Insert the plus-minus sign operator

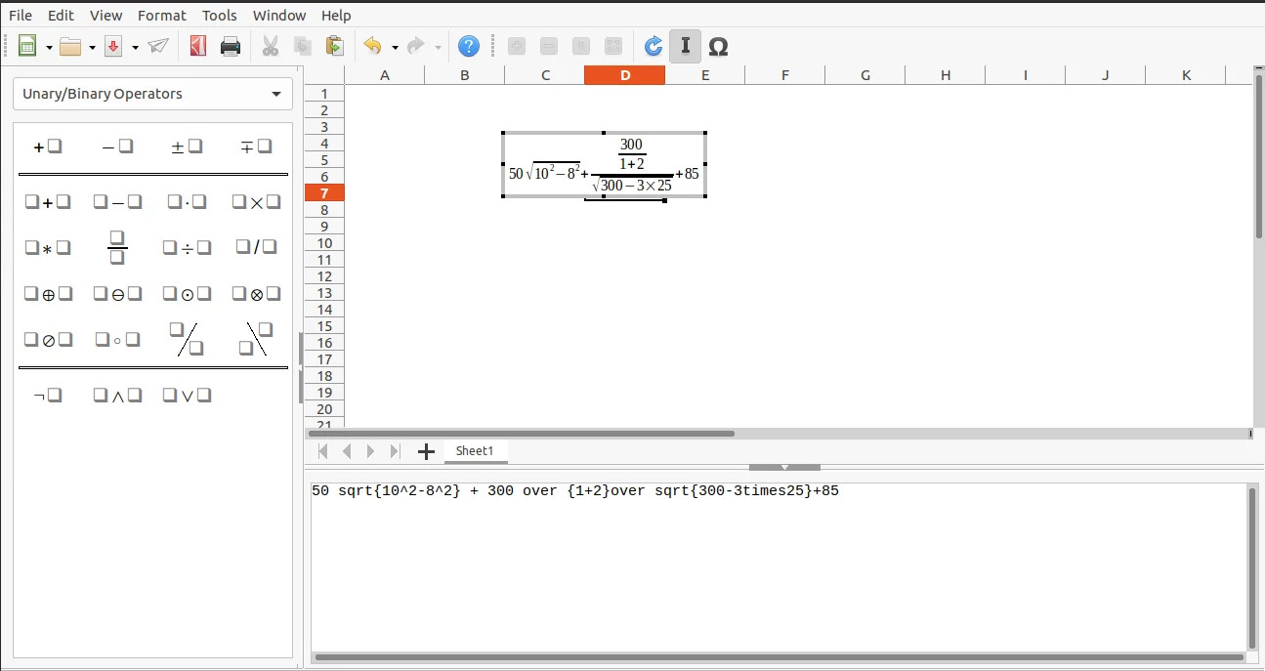coord(187,147)
